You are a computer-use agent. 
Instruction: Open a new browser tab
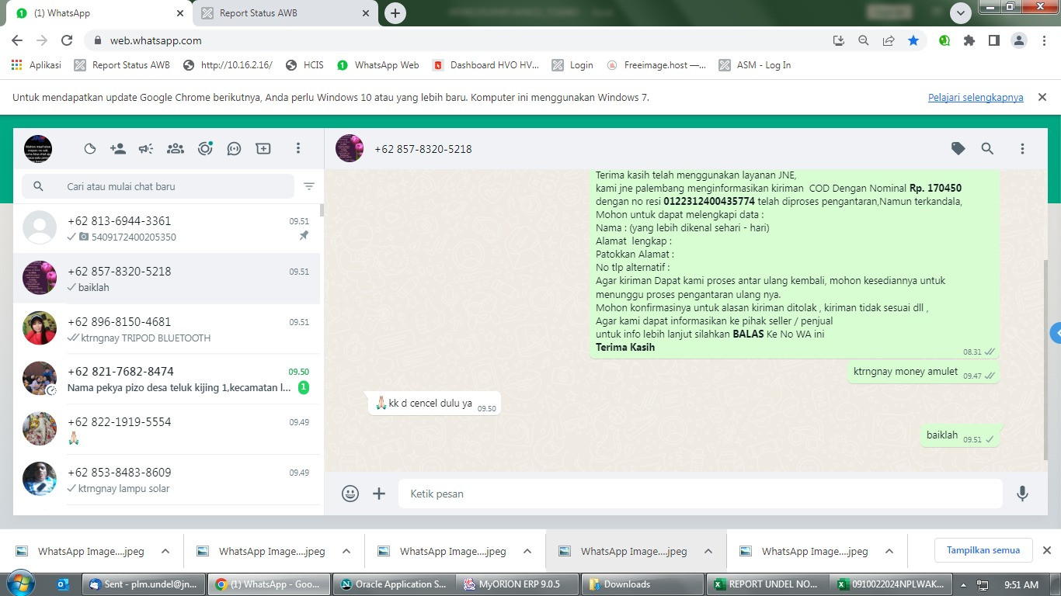click(395, 13)
